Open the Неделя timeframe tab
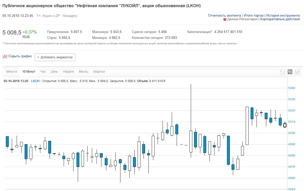This screenshot has width=304, height=191. click(x=69, y=71)
